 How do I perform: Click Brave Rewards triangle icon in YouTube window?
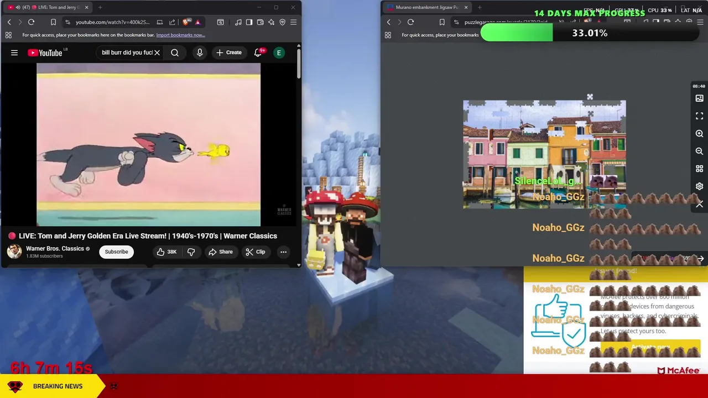[x=197, y=22]
